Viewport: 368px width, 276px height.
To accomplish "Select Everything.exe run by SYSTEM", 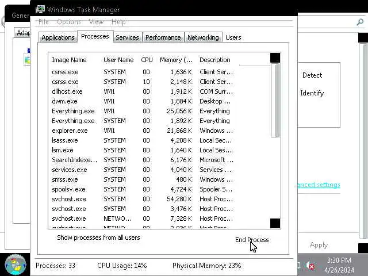I will point(143,121).
